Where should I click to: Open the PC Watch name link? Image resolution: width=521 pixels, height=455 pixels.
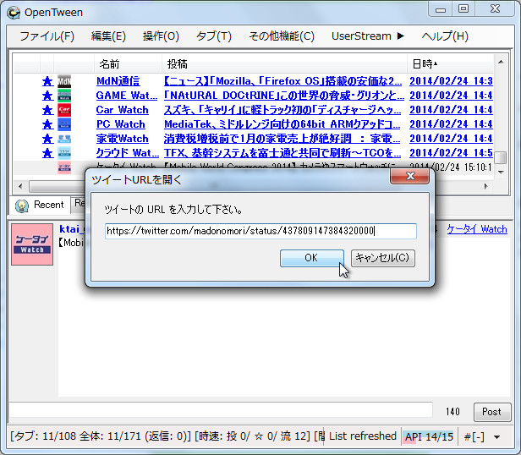point(121,124)
